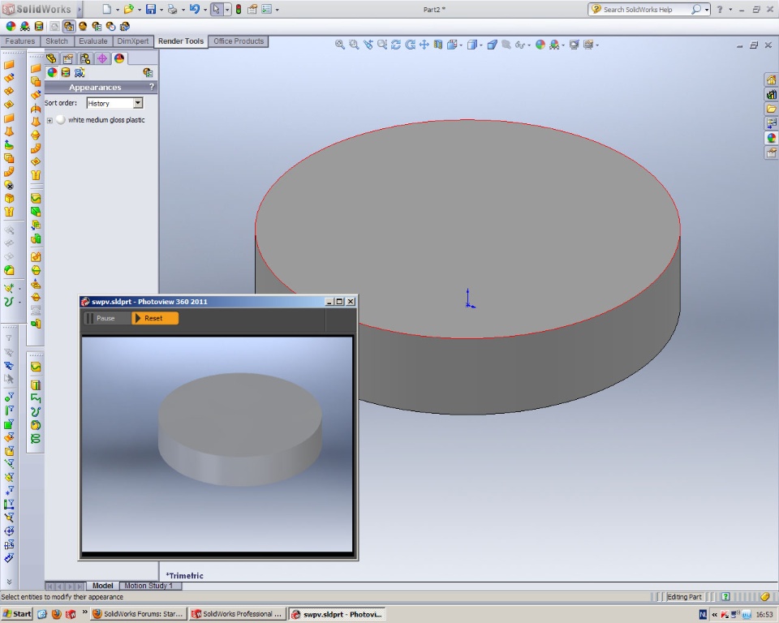Image resolution: width=779 pixels, height=623 pixels.
Task: Open the PropertyManager panel tab
Action: pos(68,58)
